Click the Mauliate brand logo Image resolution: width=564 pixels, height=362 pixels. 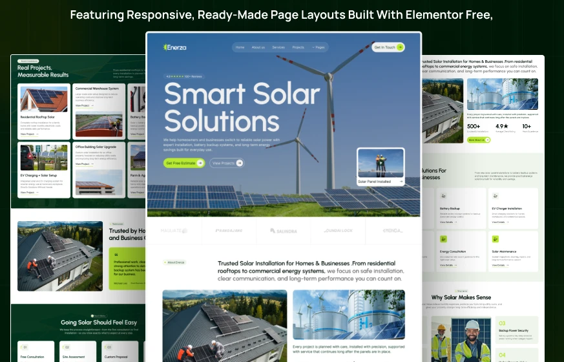[174, 231]
